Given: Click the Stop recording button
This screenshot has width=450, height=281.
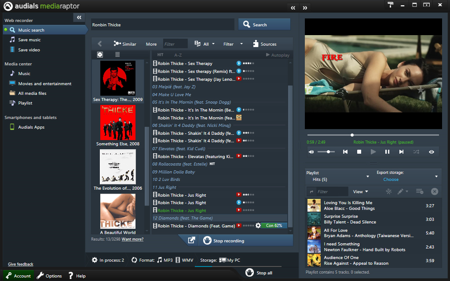Looking at the screenshot, I should tap(223, 241).
